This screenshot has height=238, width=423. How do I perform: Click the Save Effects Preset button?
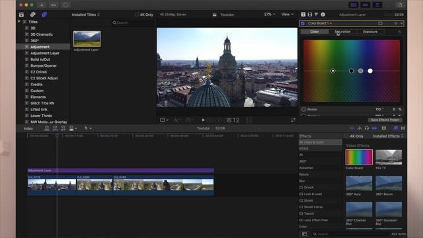tap(385, 120)
